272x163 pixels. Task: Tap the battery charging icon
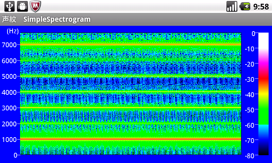click(x=245, y=6)
